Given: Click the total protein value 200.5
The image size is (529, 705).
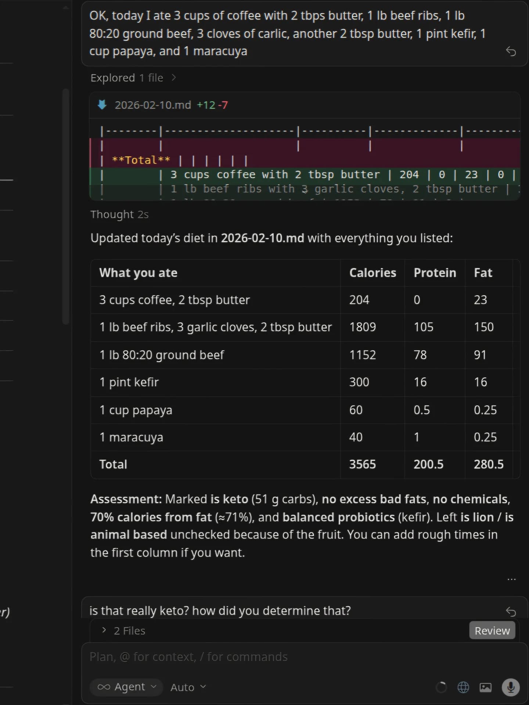Looking at the screenshot, I should (429, 464).
